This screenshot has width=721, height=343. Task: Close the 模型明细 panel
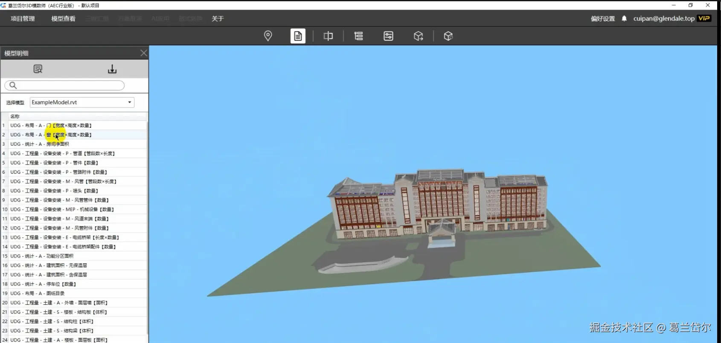click(x=144, y=53)
